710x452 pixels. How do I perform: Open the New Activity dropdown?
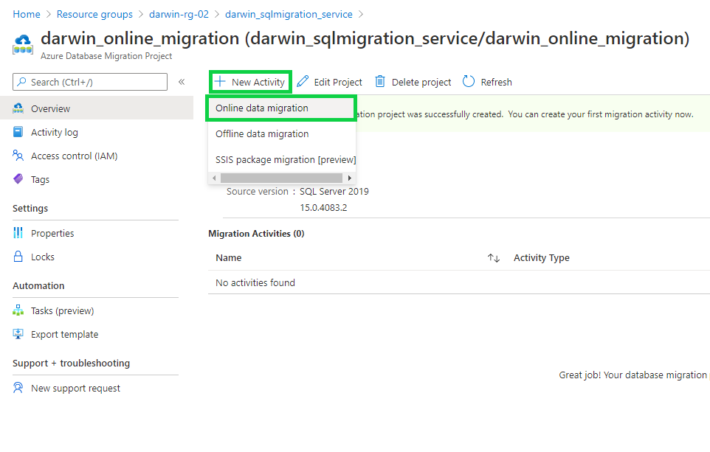pyautogui.click(x=250, y=82)
